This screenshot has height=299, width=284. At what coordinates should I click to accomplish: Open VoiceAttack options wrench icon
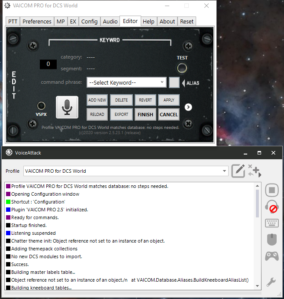click(271, 282)
